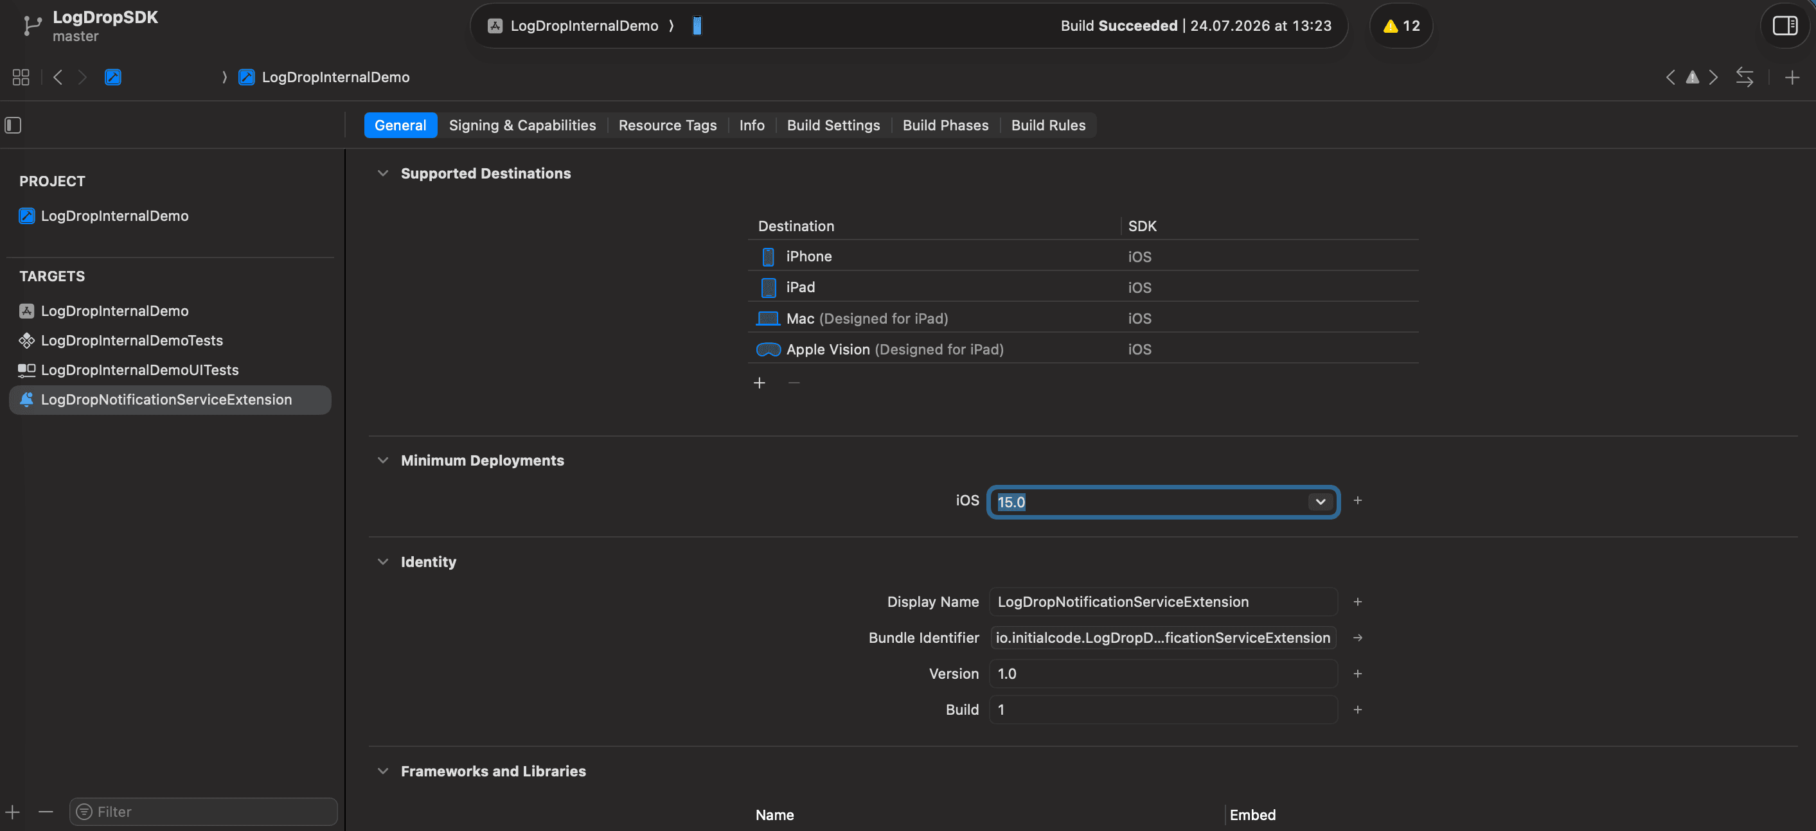1816x831 pixels.
Task: Remove the selected target with minus button
Action: coord(46,811)
